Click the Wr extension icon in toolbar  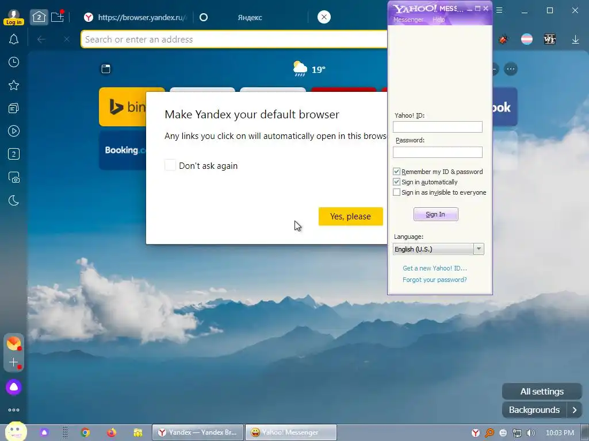click(549, 39)
